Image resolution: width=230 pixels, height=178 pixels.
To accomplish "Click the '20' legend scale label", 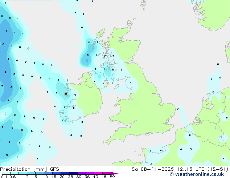I will point(62,177).
